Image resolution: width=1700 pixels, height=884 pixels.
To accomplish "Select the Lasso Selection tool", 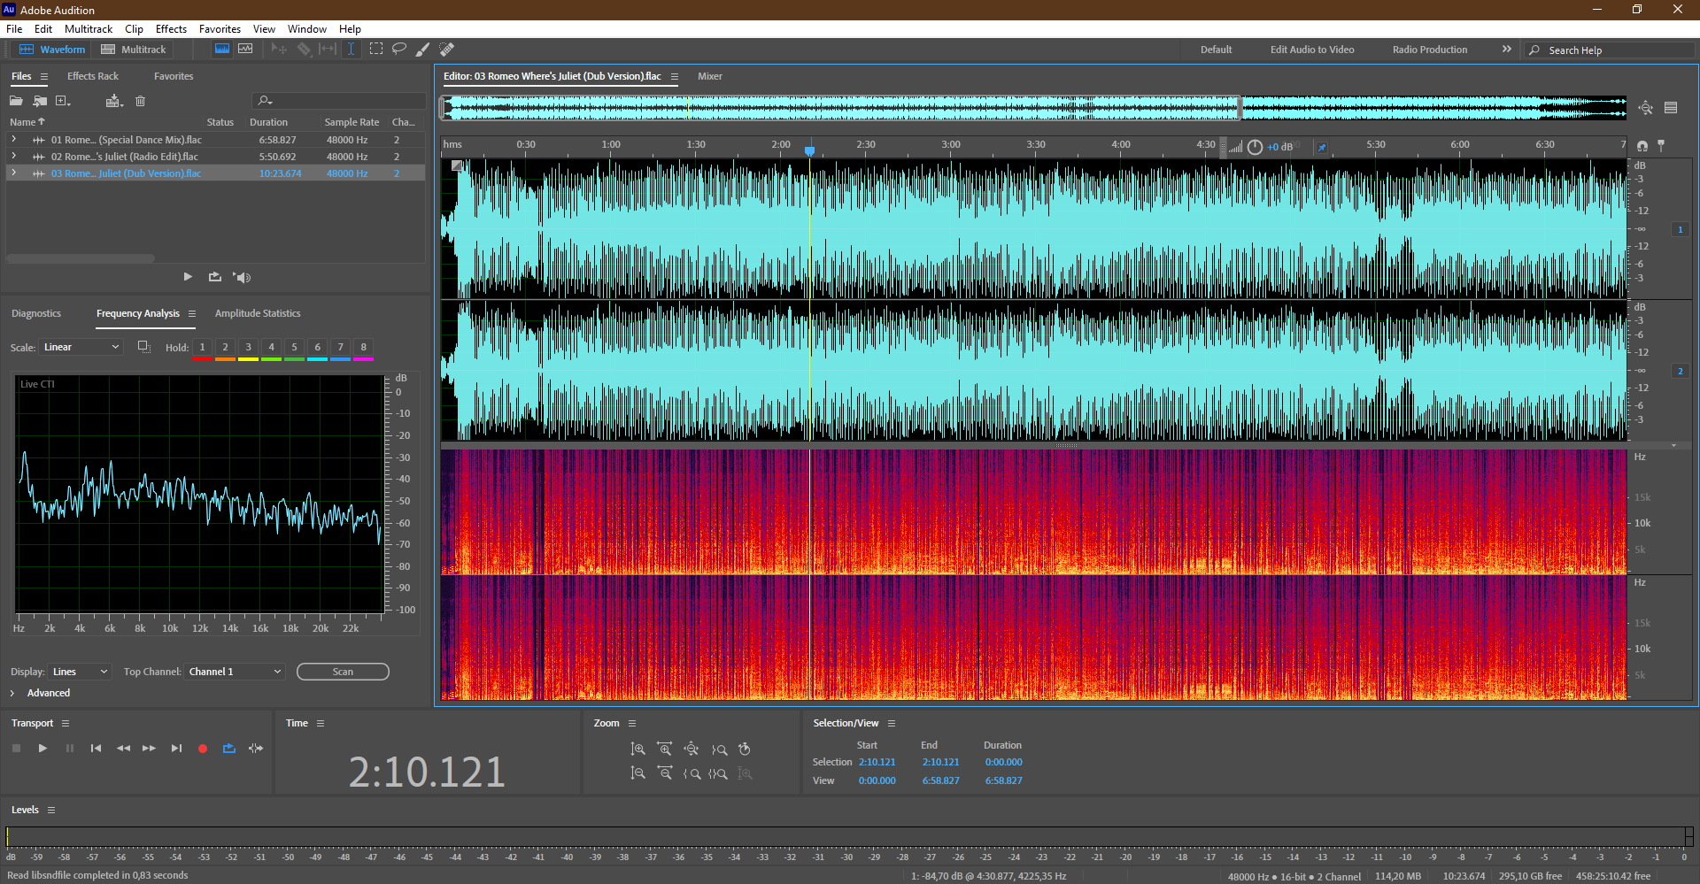I will coord(399,50).
